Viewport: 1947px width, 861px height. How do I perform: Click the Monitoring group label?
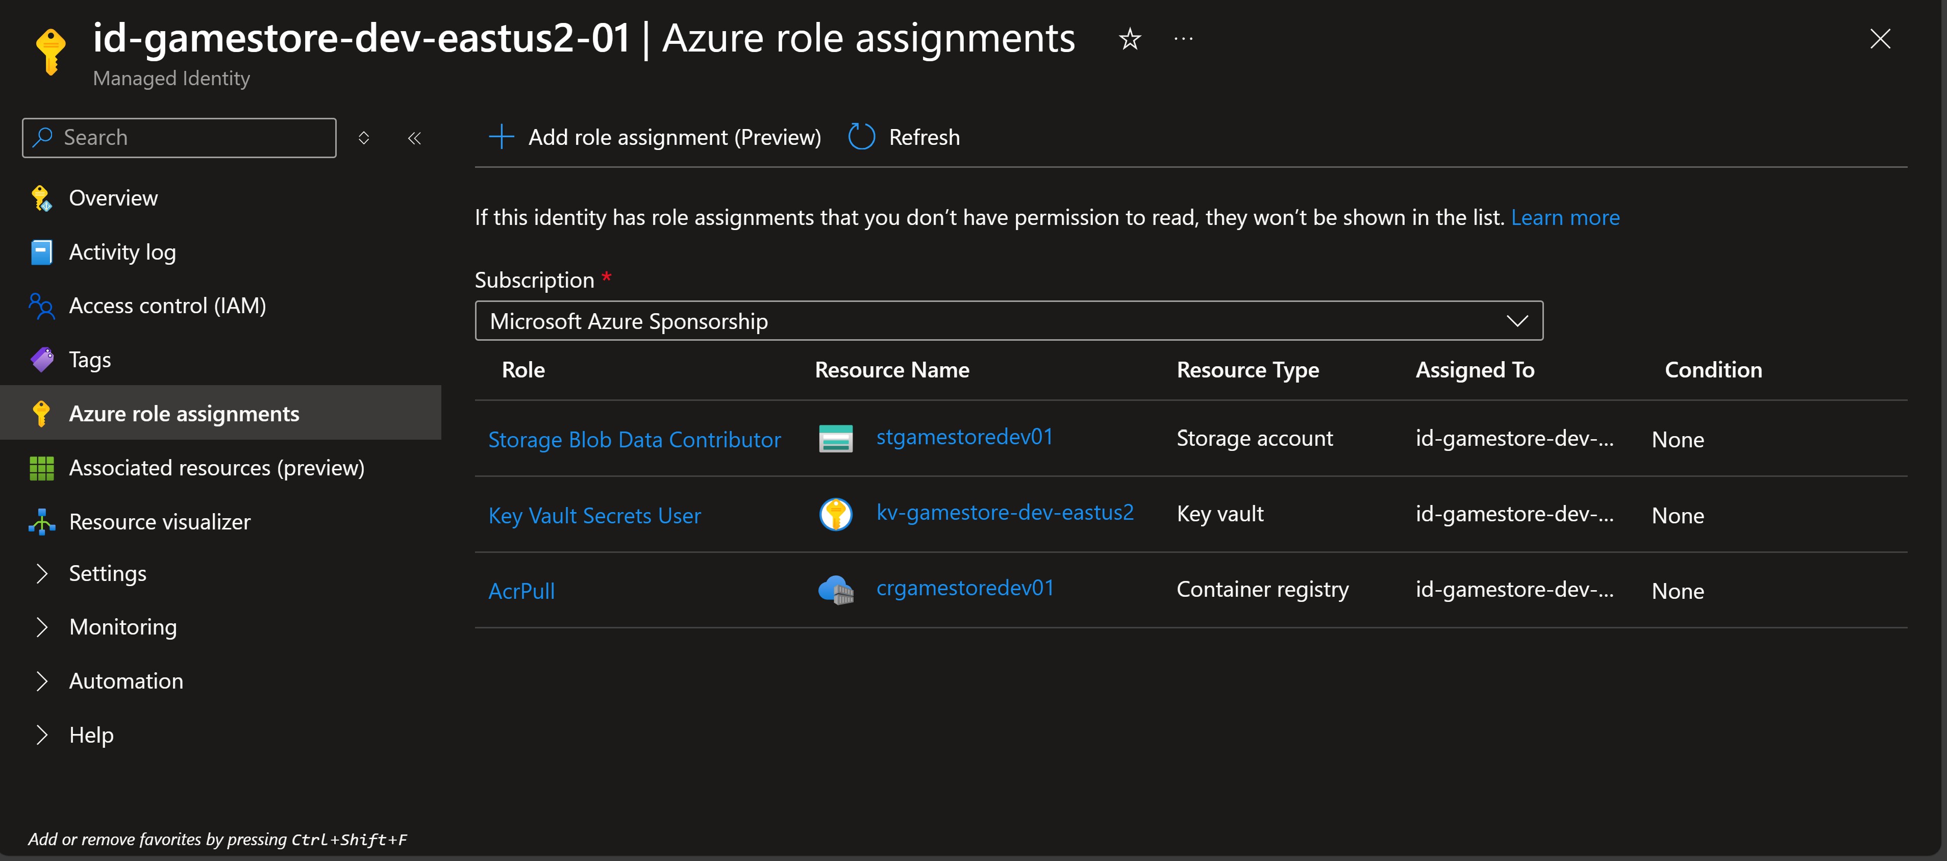tap(123, 627)
